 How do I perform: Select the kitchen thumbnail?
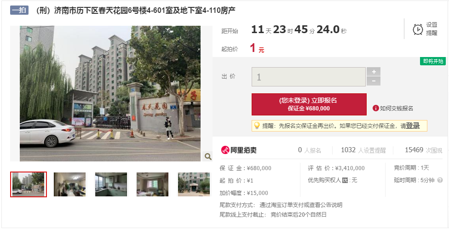pyautogui.click(x=111, y=184)
